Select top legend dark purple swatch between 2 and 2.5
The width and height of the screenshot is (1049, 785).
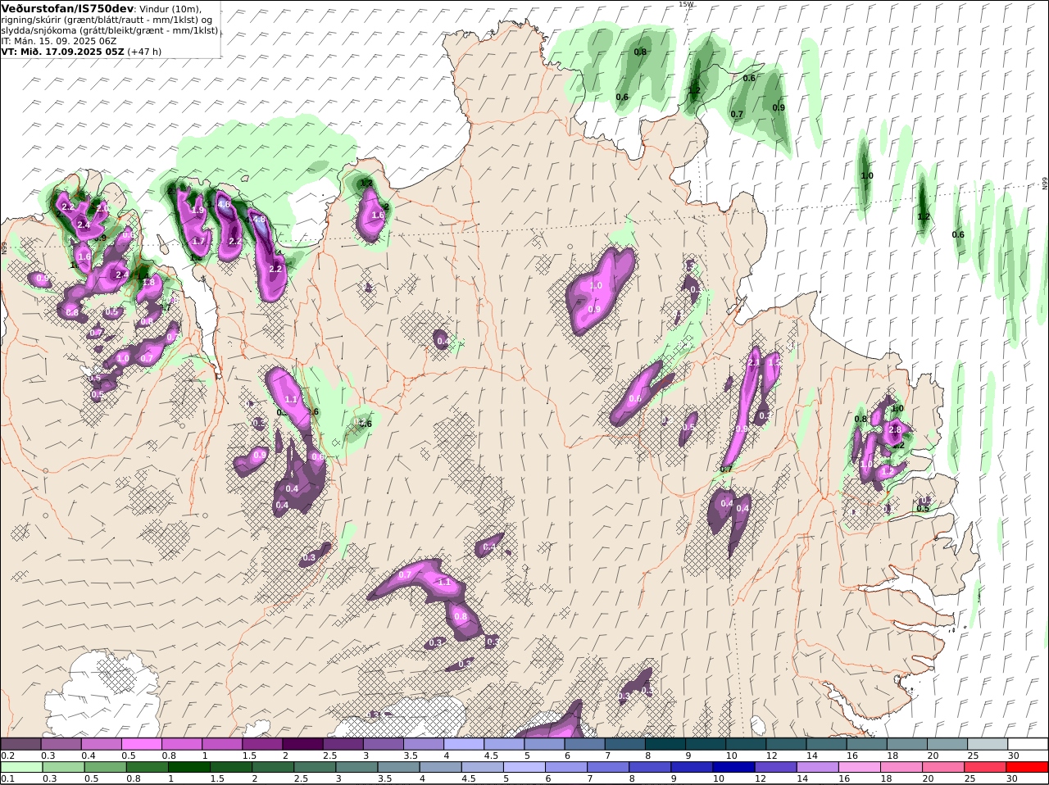302,743
